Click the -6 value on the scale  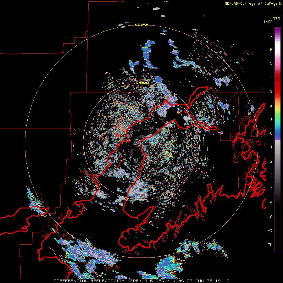coord(270,217)
